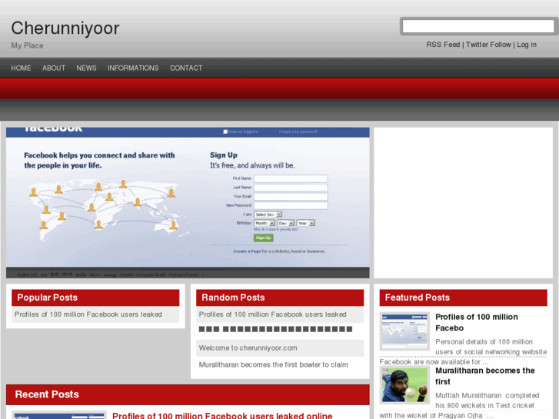Click the 'Popular Posts' section heading

click(48, 298)
